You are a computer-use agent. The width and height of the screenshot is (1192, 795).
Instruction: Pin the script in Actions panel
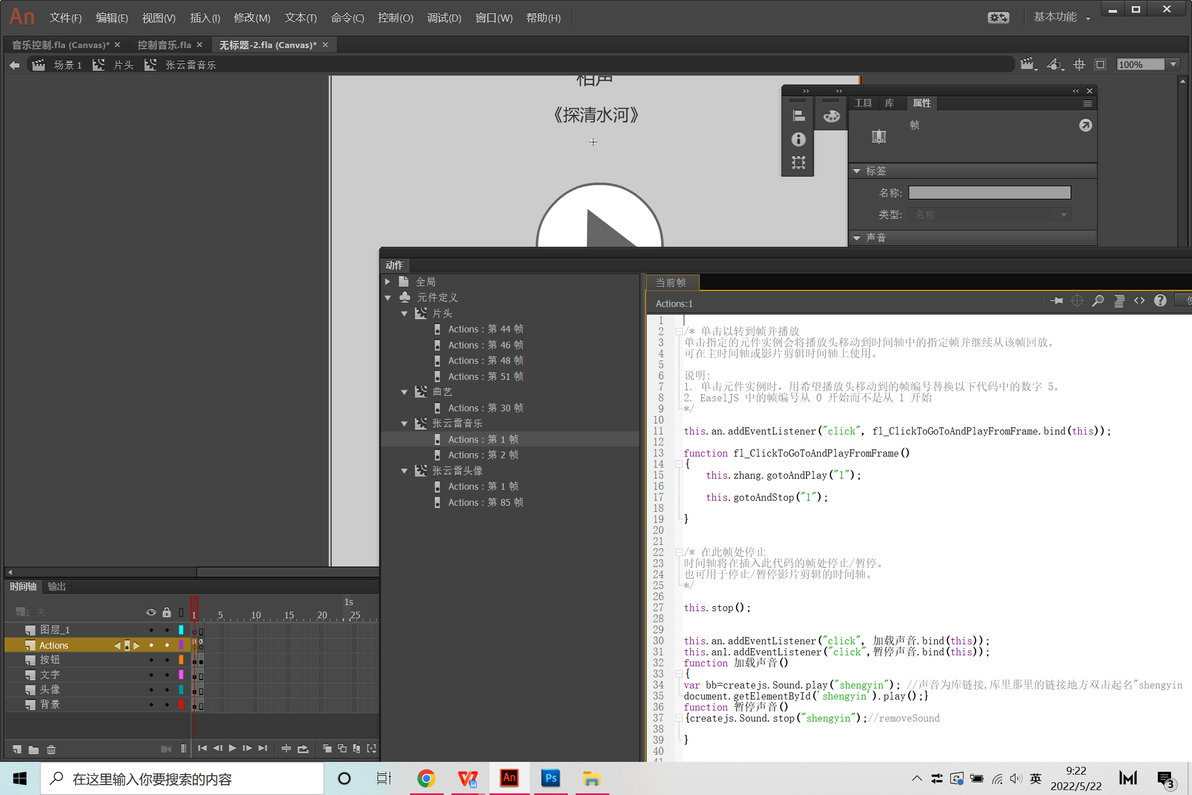point(1056,301)
